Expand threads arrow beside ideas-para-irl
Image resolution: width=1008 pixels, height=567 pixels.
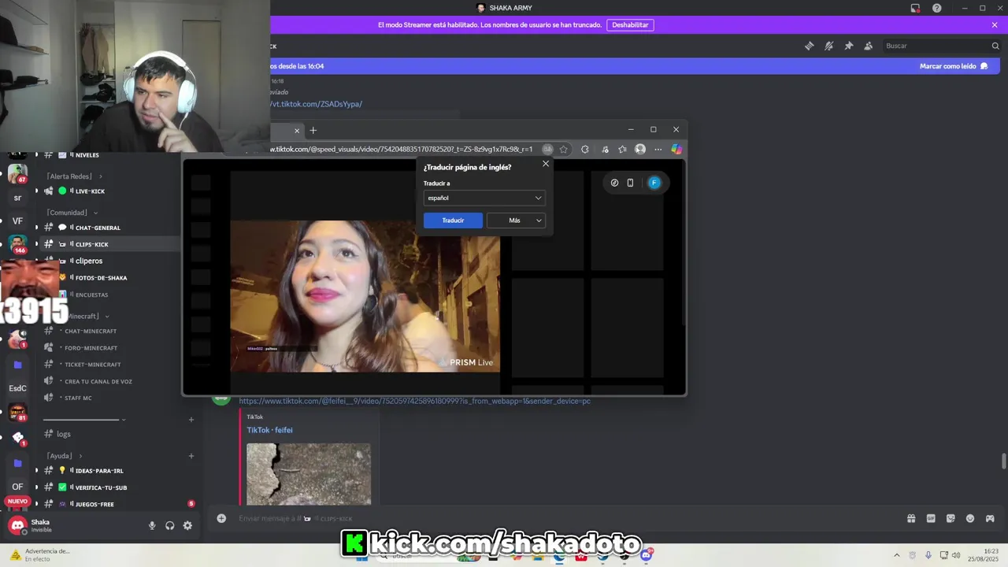(36, 470)
